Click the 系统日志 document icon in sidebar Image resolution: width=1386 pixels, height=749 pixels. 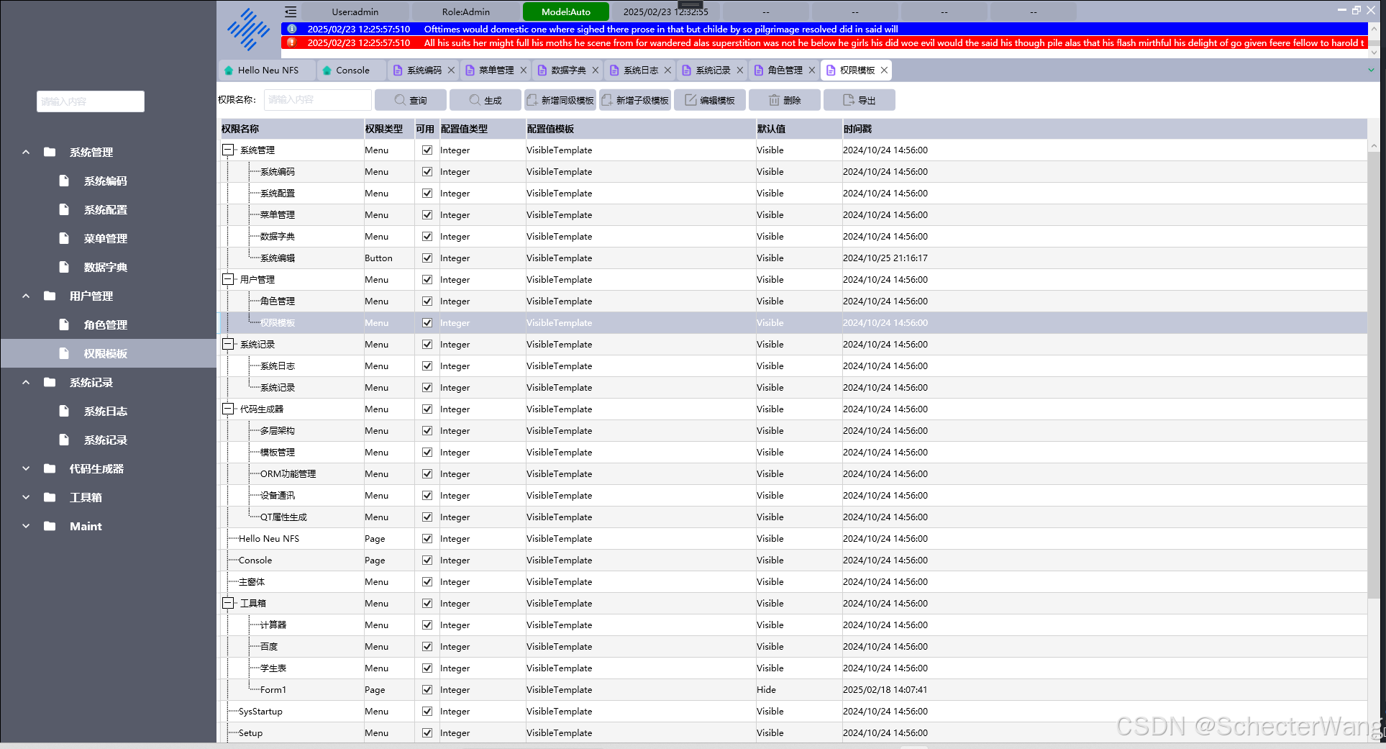64,411
